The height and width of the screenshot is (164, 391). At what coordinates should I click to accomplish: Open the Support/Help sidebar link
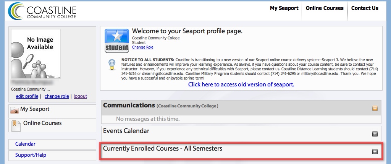click(31, 155)
